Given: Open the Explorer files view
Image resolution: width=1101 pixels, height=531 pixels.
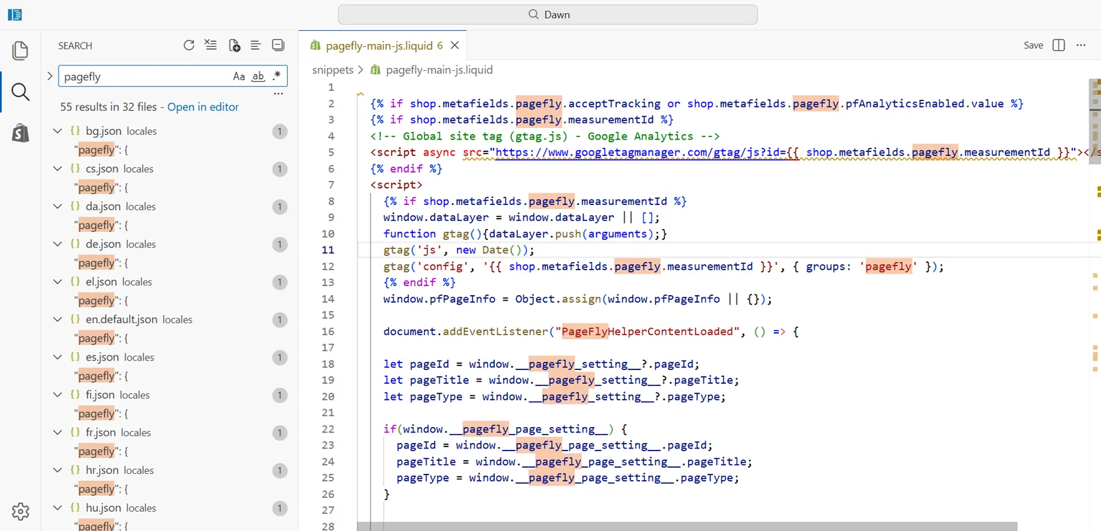Looking at the screenshot, I should pos(20,50).
